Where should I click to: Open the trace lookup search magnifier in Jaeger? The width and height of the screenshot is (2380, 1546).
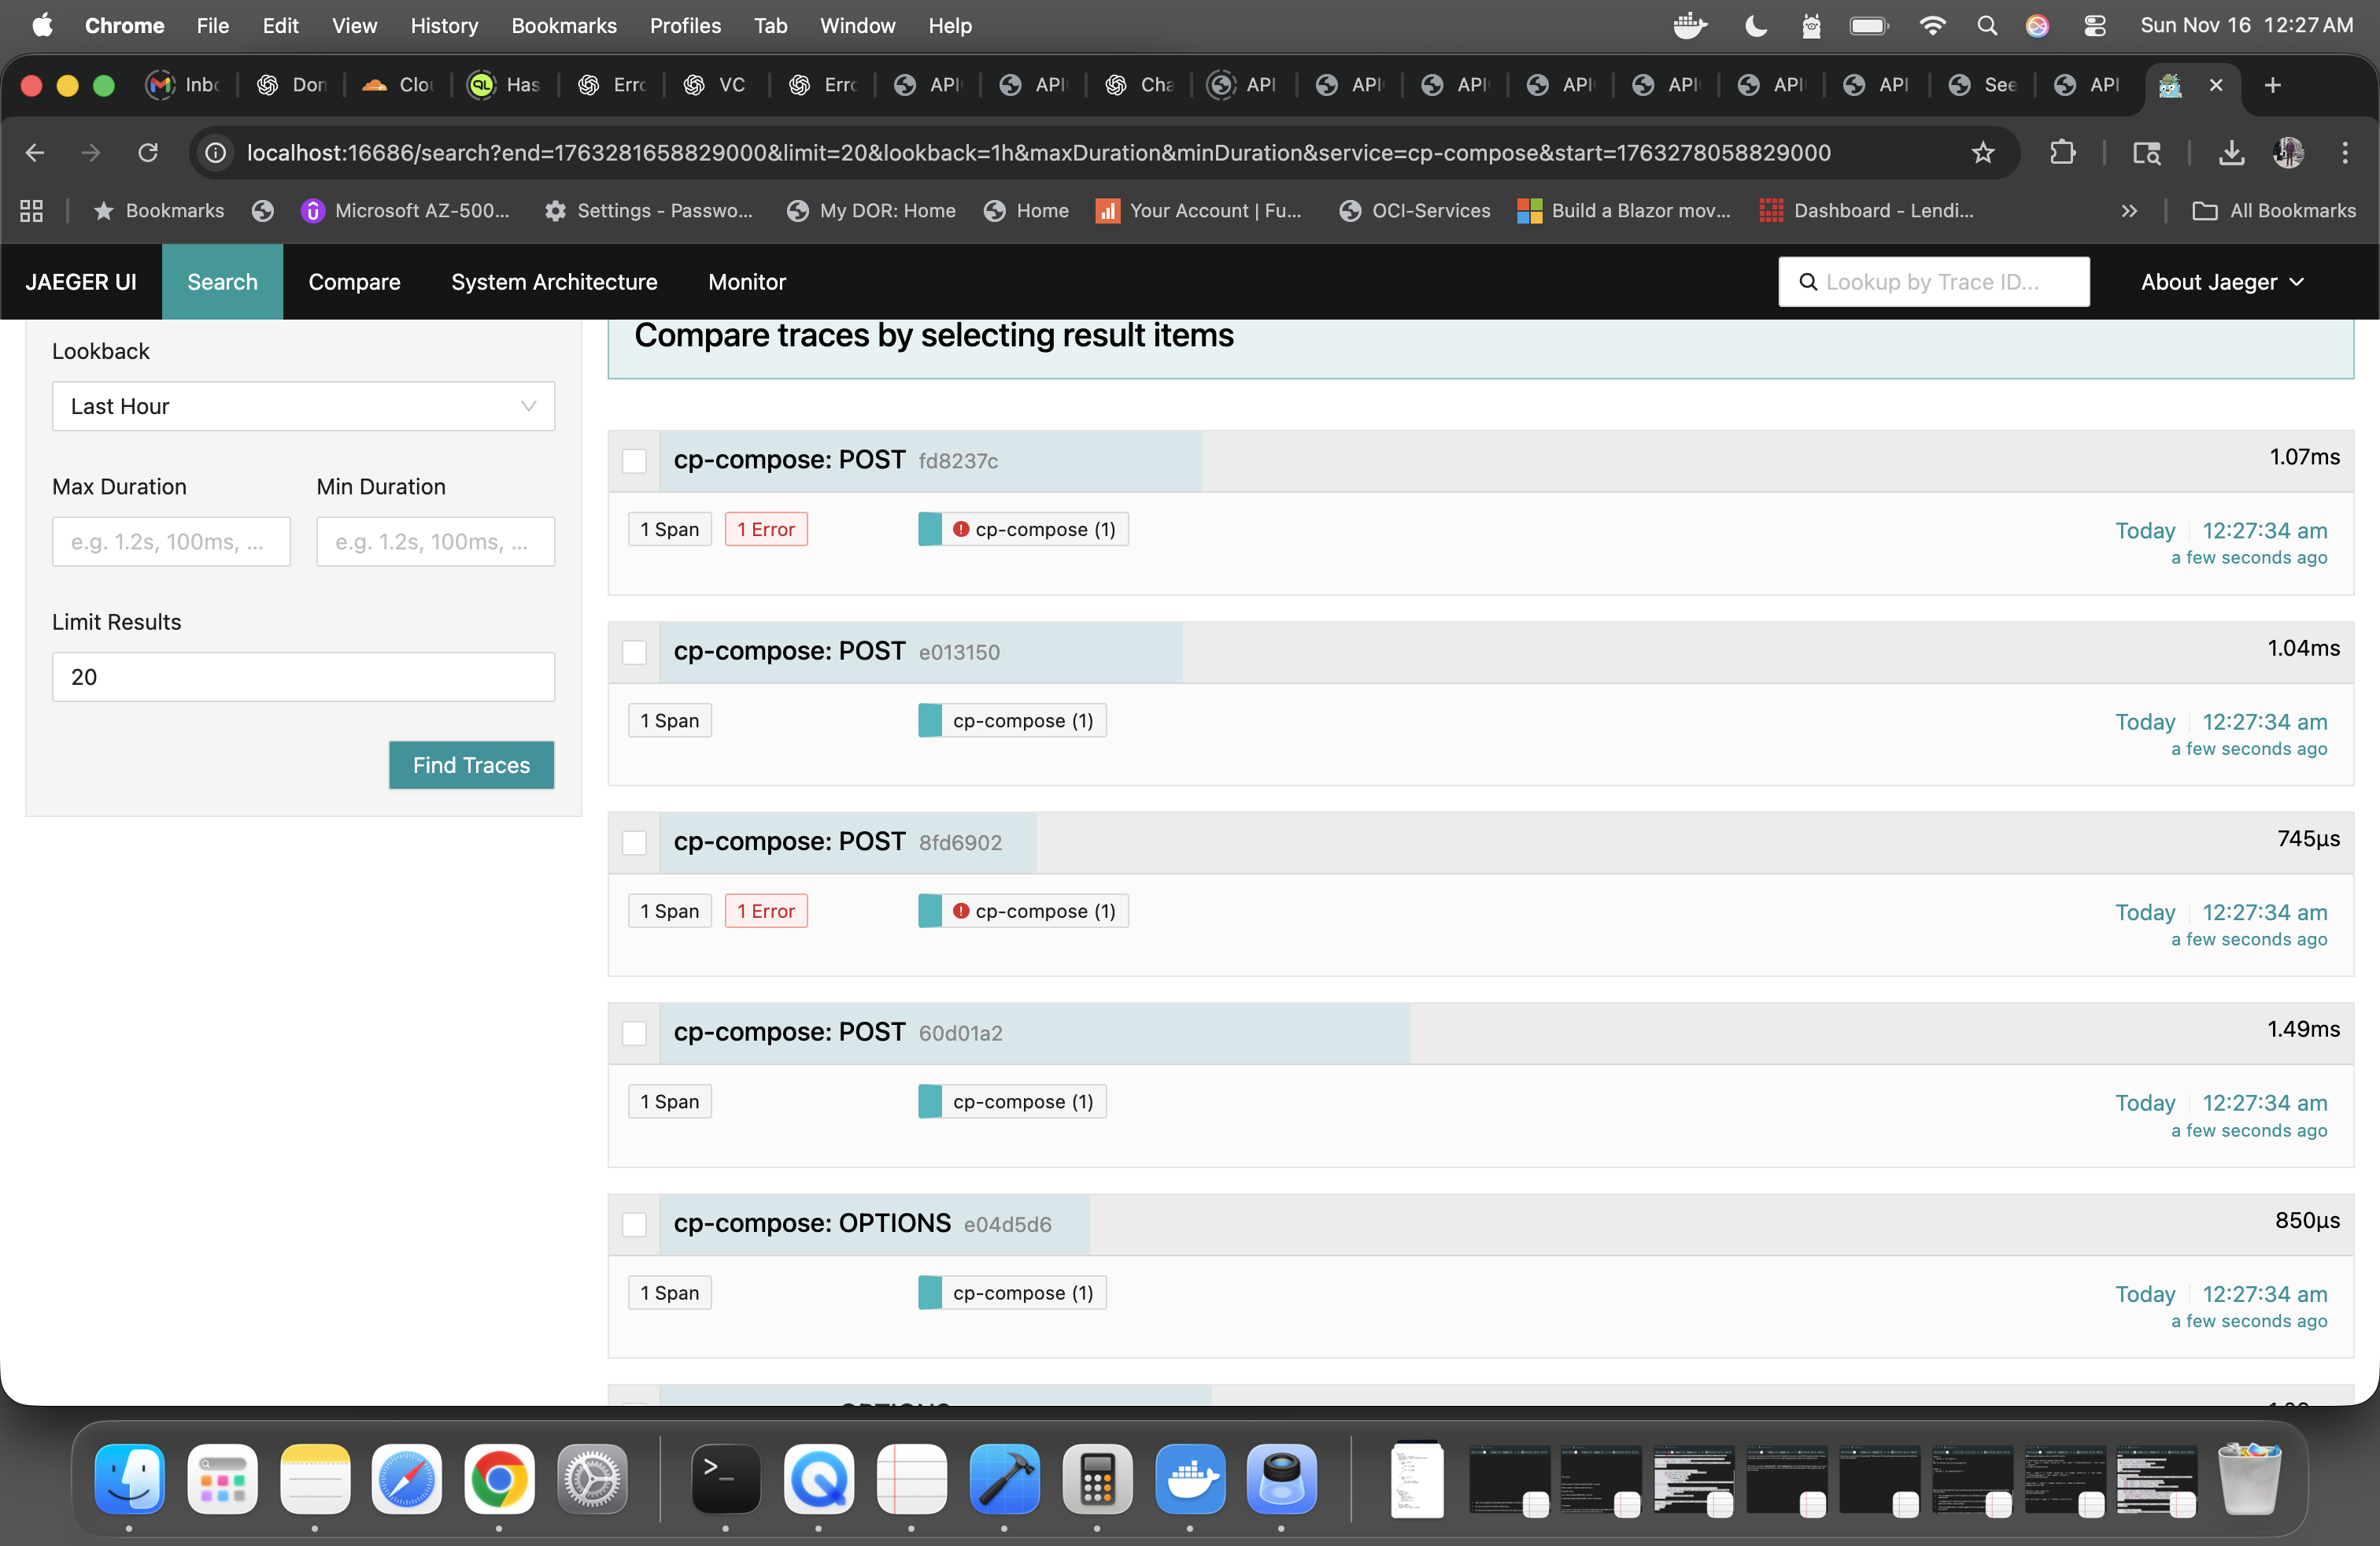coord(1810,281)
